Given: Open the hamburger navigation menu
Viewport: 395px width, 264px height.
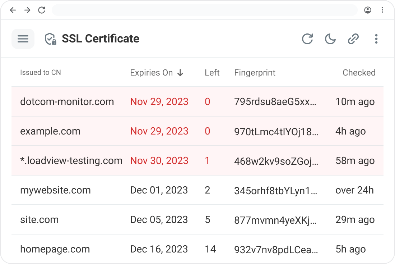Looking at the screenshot, I should (x=23, y=39).
